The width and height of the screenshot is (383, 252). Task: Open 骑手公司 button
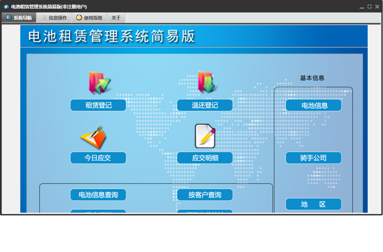pos(314,158)
